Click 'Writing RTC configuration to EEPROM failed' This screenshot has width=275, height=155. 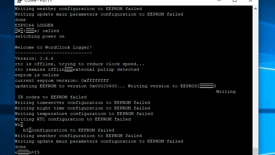pyautogui.click(x=73, y=119)
